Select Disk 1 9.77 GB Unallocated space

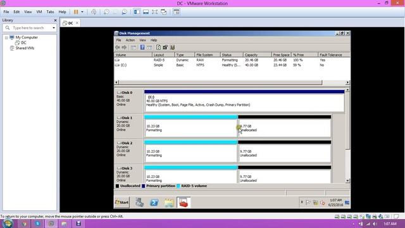[284, 126]
